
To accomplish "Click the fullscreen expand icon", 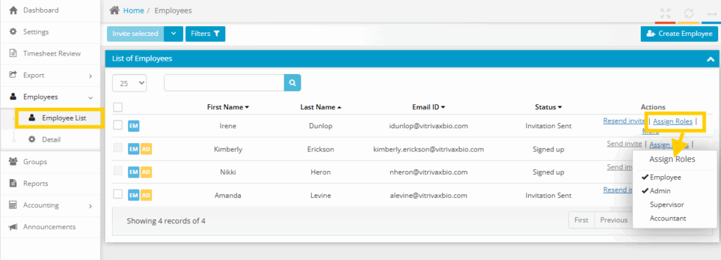I will pyautogui.click(x=665, y=13).
